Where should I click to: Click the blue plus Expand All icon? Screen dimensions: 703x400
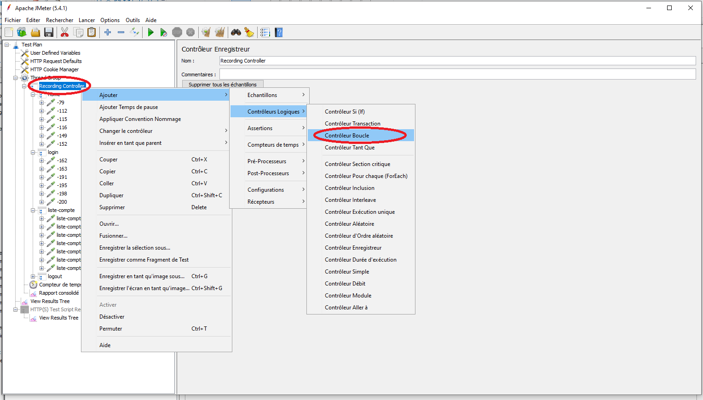coord(108,32)
